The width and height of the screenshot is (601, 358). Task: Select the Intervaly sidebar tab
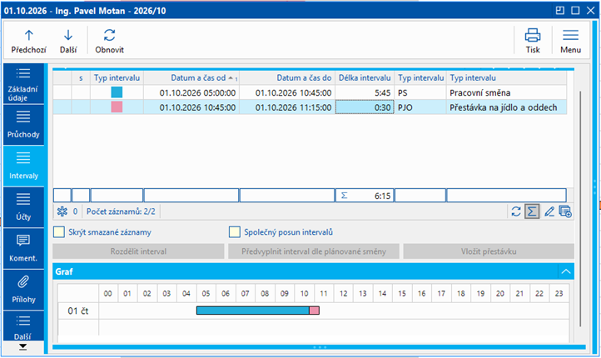(23, 167)
